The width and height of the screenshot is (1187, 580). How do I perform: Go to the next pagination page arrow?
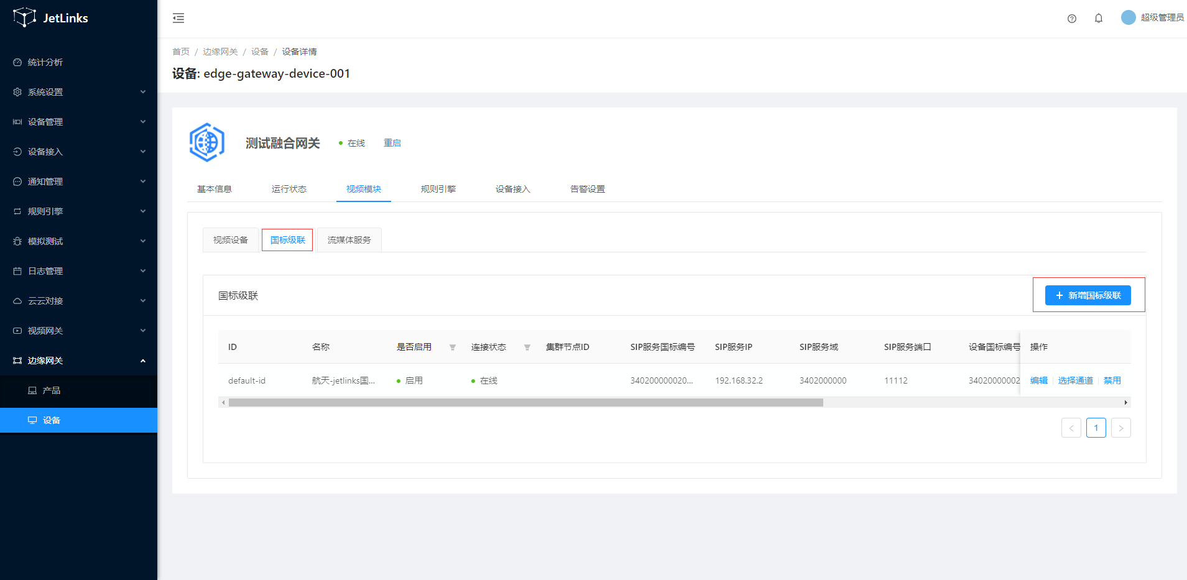pyautogui.click(x=1120, y=428)
